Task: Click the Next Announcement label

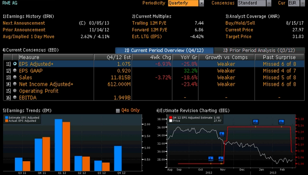Action: [x=24, y=23]
